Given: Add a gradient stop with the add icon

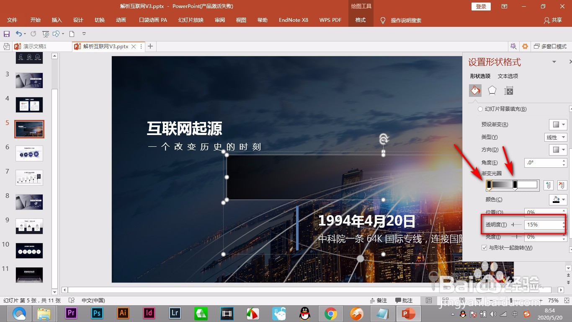Looking at the screenshot, I should point(548,184).
